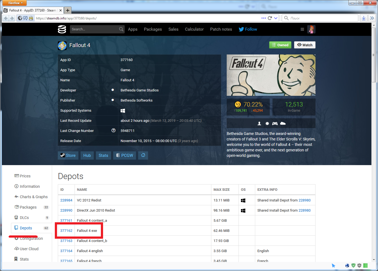Open Apps in the SteamDB navigation

[133, 29]
